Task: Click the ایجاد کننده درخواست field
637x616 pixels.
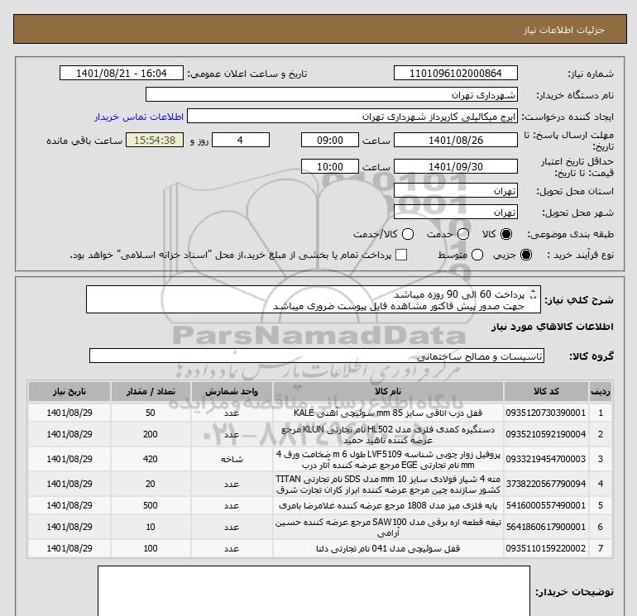Action: (352, 116)
